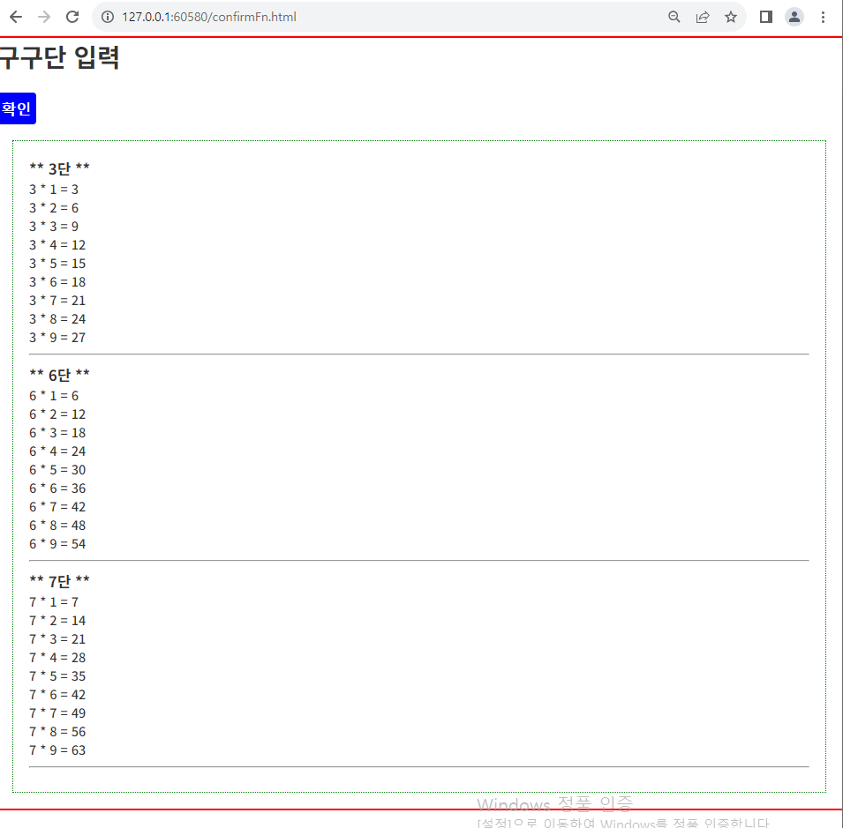843x828 pixels.
Task: Share this page icon
Action: click(703, 17)
